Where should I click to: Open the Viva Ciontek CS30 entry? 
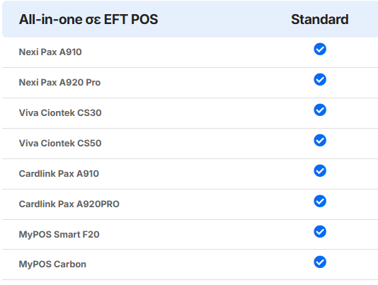click(x=60, y=112)
